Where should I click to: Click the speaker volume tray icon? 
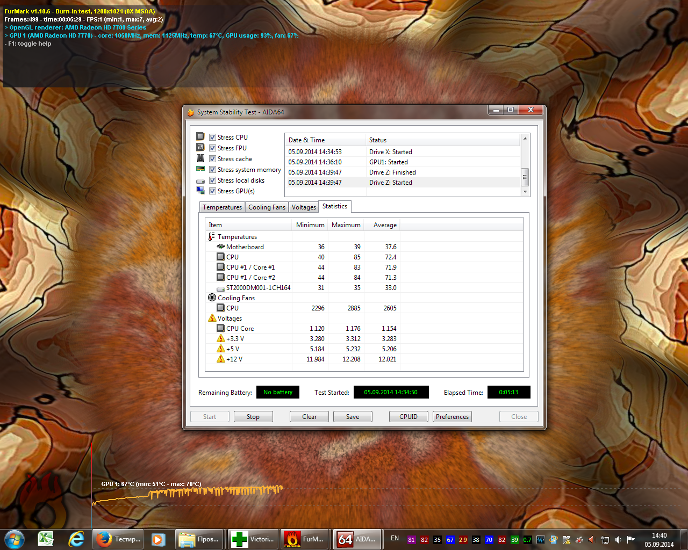coord(618,540)
